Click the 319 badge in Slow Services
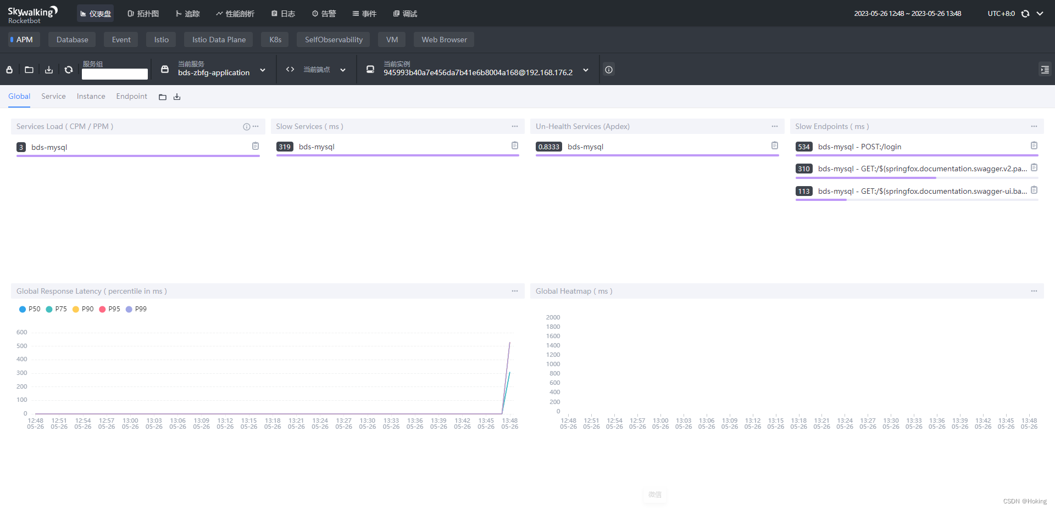This screenshot has height=510, width=1055. pos(285,147)
